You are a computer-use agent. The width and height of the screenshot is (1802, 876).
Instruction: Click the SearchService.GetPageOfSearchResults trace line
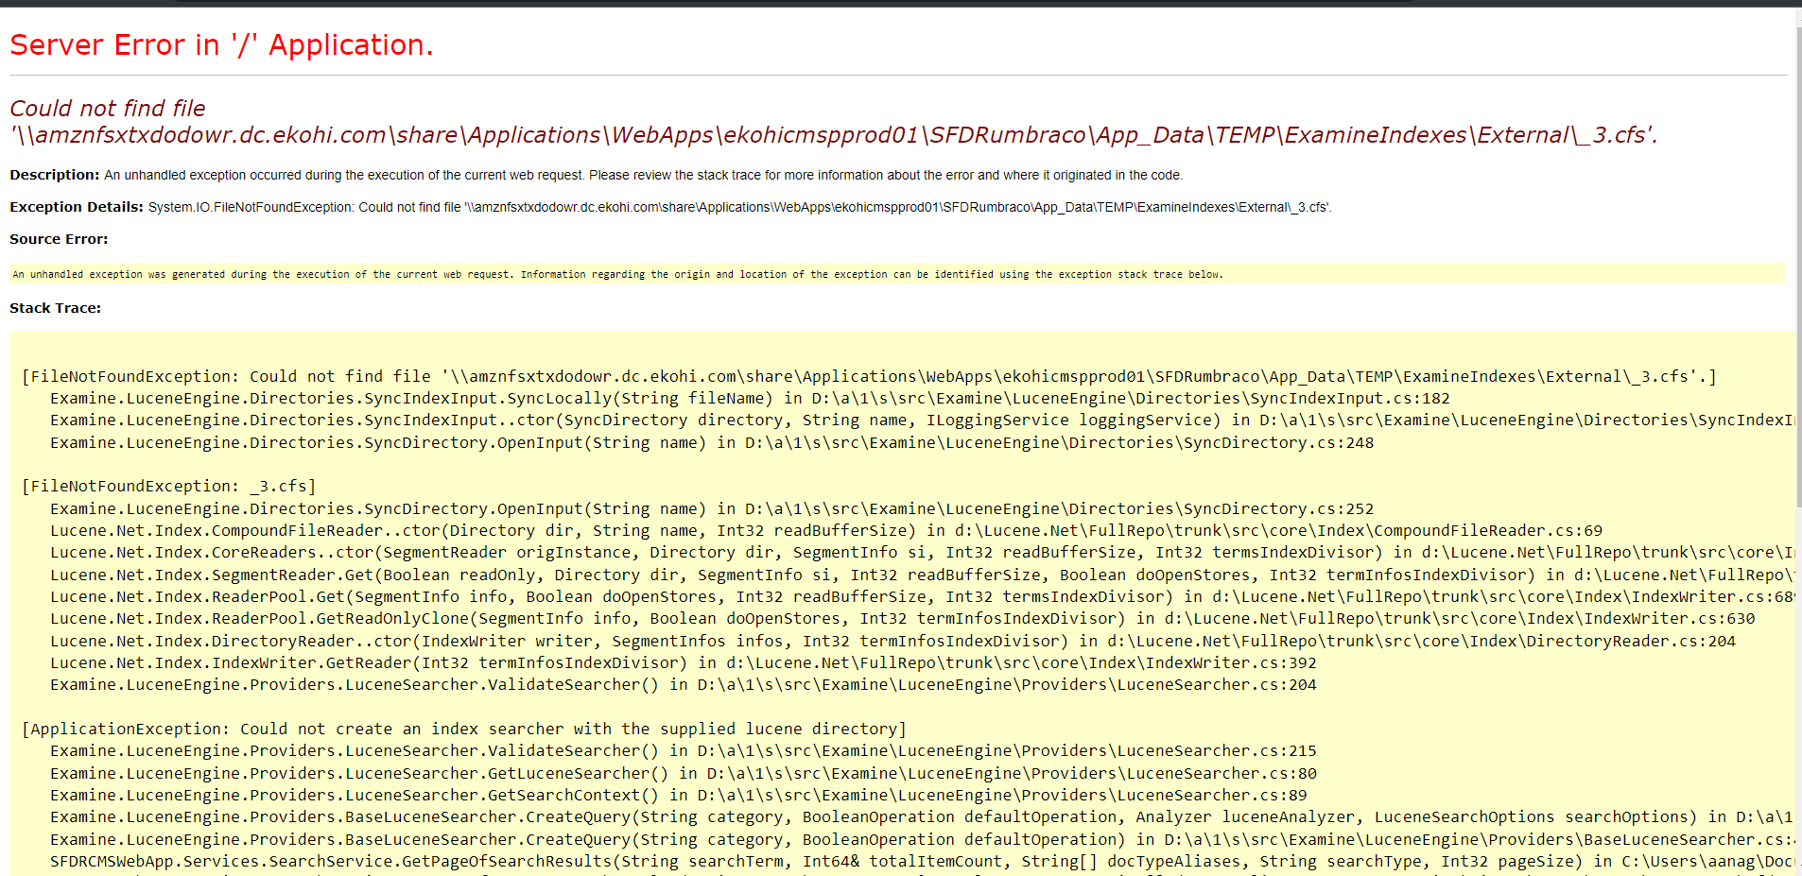point(851,861)
